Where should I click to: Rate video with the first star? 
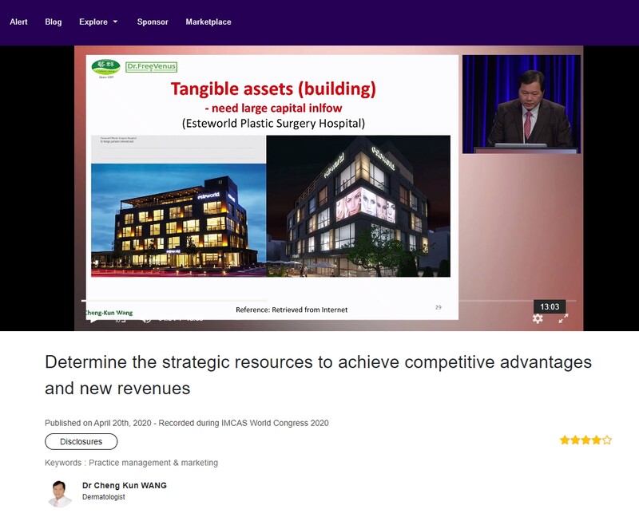pos(565,440)
